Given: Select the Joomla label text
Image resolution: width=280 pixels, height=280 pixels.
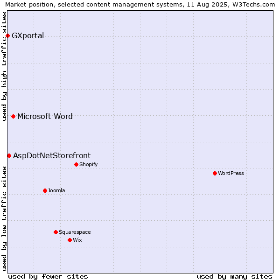Looking at the screenshot, I should click(56, 190).
